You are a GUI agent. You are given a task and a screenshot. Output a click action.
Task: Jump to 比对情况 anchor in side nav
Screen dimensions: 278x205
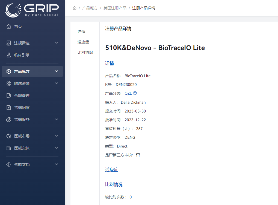point(85,52)
